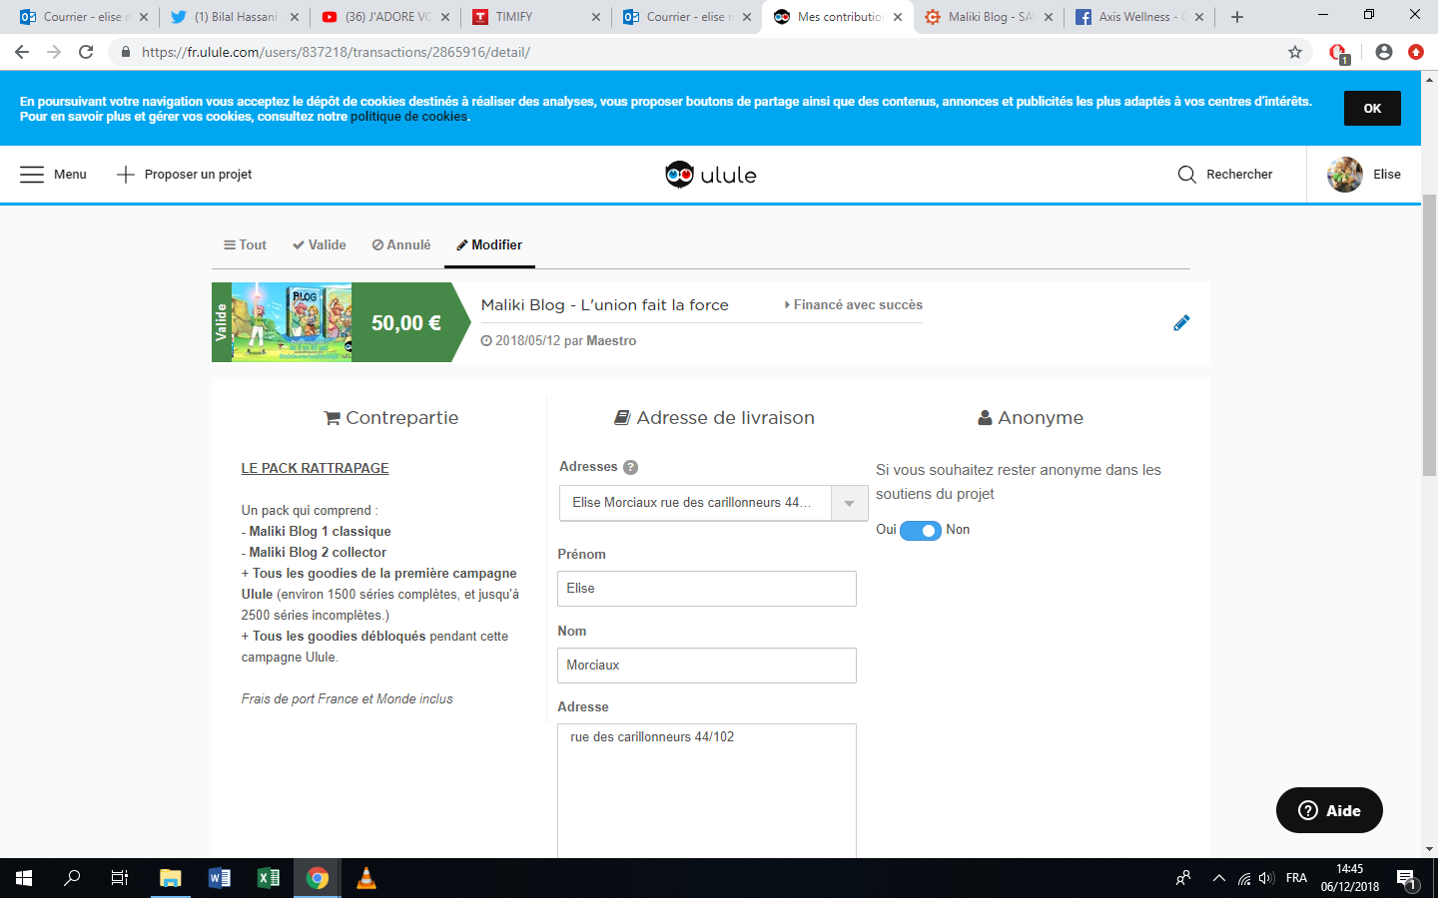Click Proposer un projet
1438x898 pixels.
click(x=185, y=175)
